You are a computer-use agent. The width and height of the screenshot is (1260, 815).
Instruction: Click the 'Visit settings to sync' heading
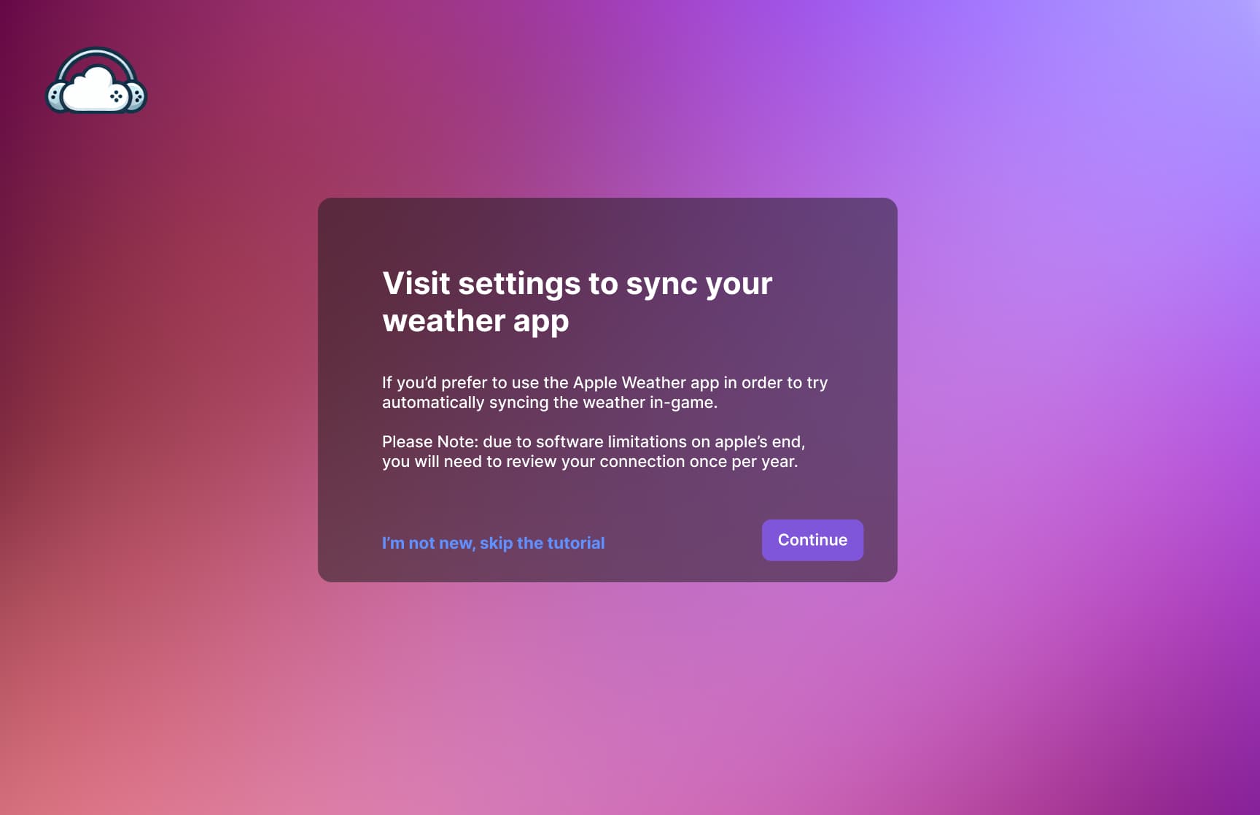pyautogui.click(x=577, y=284)
